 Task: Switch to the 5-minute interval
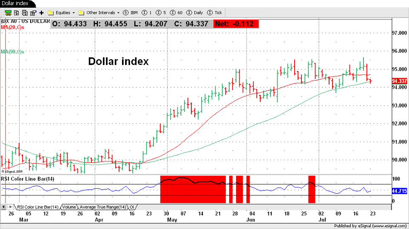(x=161, y=12)
